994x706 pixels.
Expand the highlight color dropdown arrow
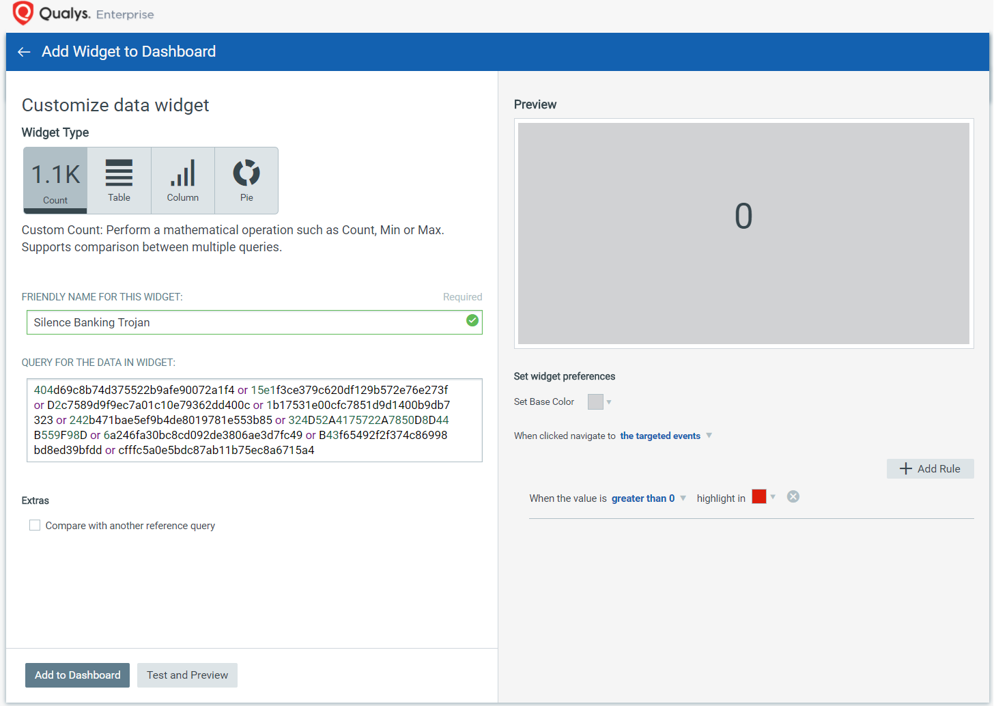pos(773,497)
